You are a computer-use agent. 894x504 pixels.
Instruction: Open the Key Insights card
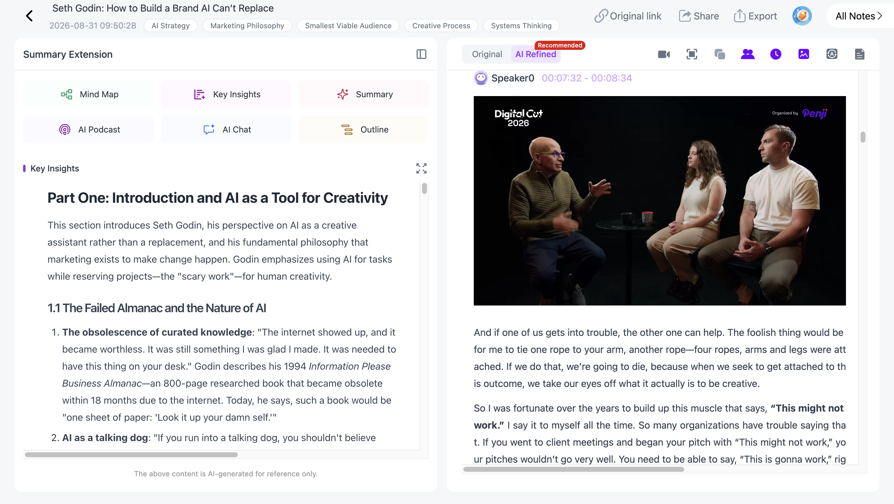pyautogui.click(x=226, y=94)
